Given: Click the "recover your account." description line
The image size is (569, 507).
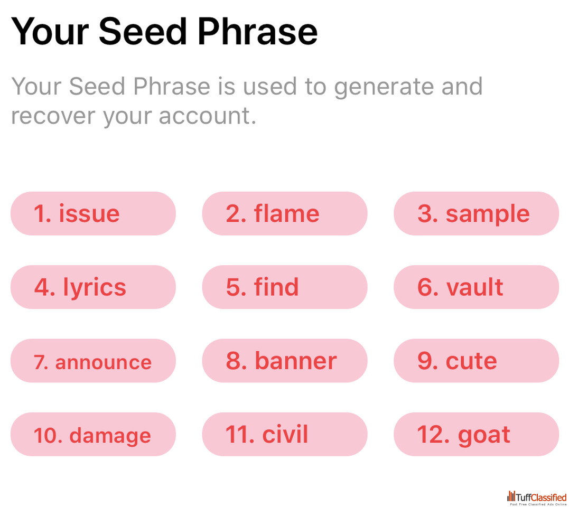Looking at the screenshot, I should (x=134, y=115).
